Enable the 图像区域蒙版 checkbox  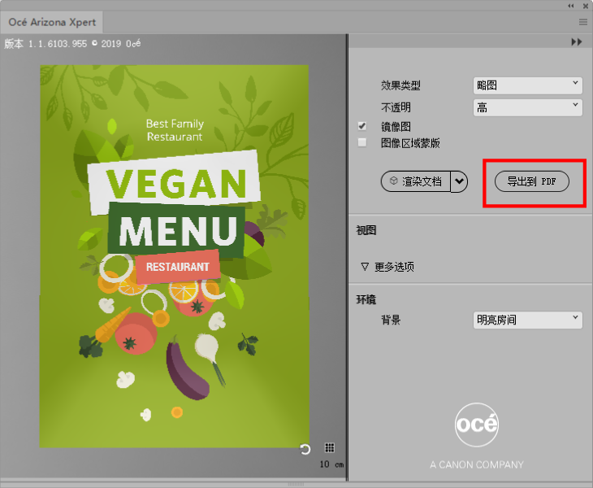coord(362,142)
